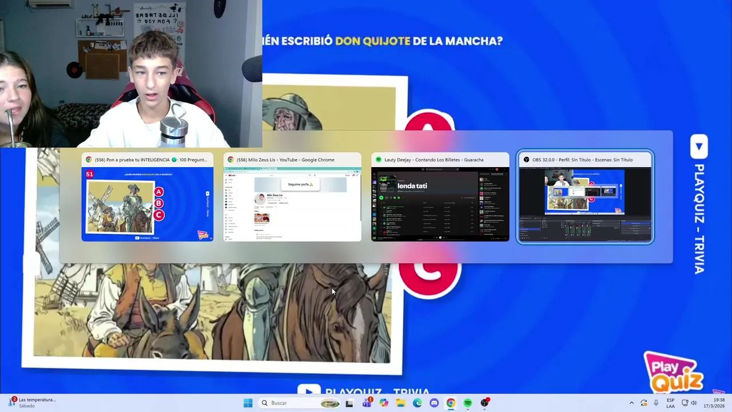This screenshot has width=732, height=412.
Task: Click the Spotify taskbar icon
Action: 468,403
